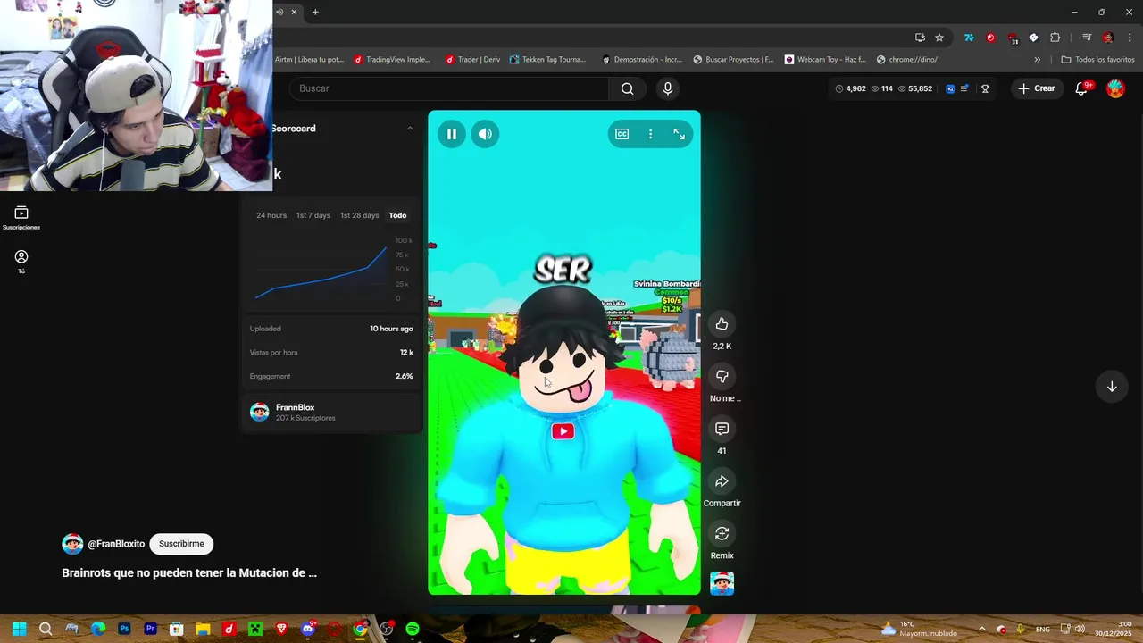This screenshot has width=1143, height=643.
Task: Open the TradingView extension icon
Action: pos(969,38)
